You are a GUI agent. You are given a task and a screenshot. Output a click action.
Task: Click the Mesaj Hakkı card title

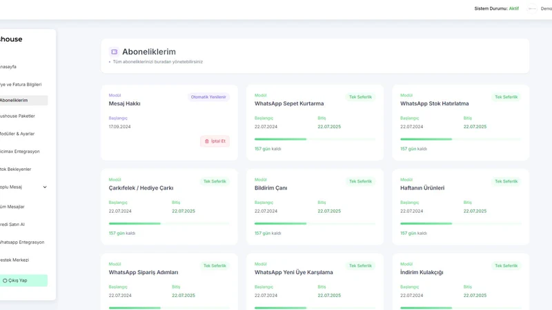tap(125, 104)
